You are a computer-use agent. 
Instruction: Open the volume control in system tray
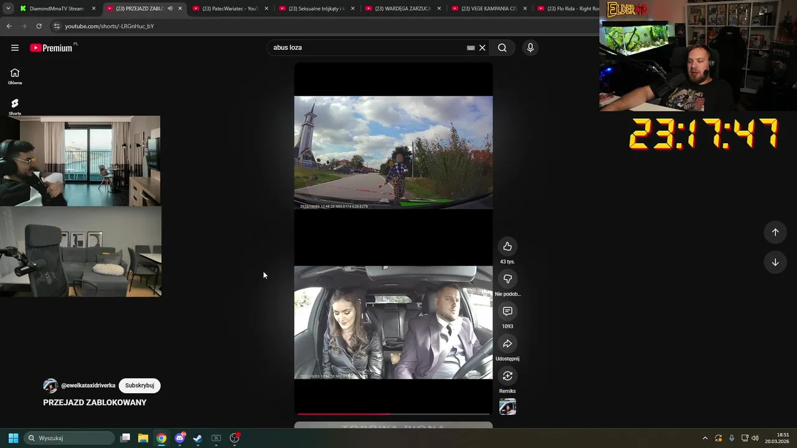click(755, 438)
